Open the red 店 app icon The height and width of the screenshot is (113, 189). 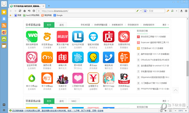click(x=109, y=37)
